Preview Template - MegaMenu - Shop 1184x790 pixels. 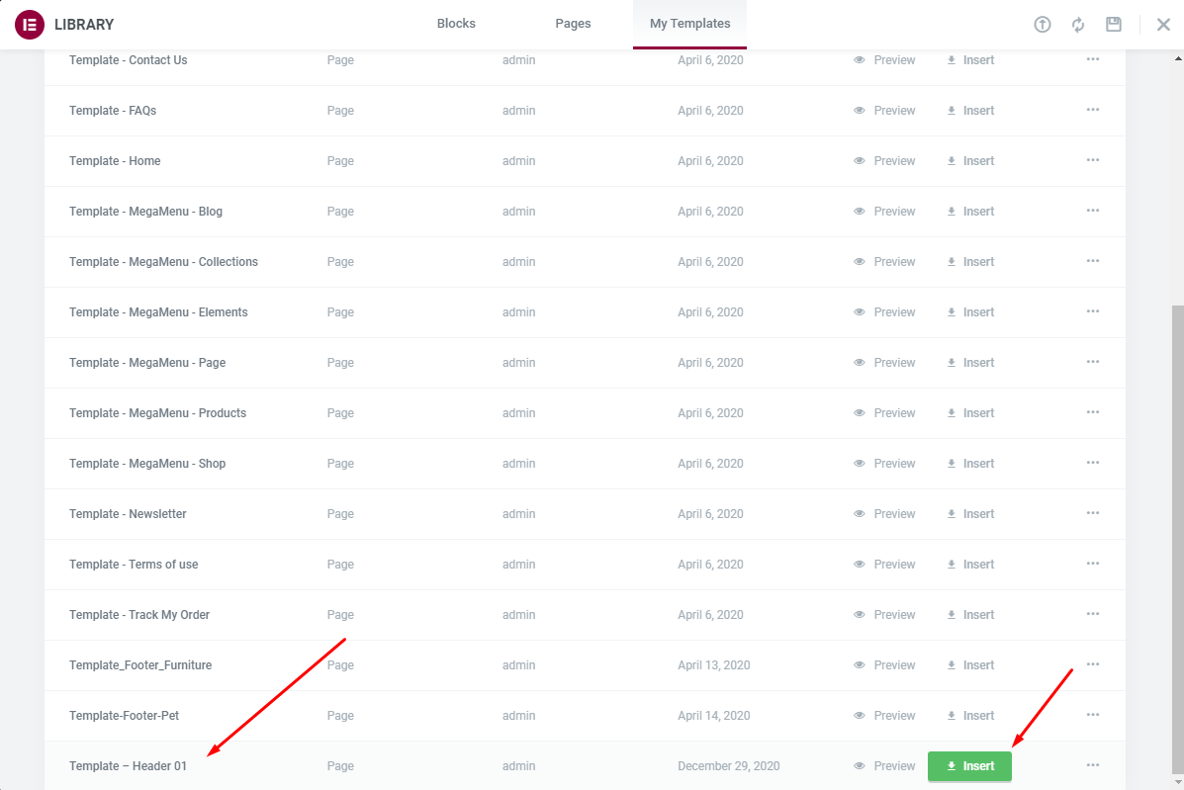(x=884, y=464)
